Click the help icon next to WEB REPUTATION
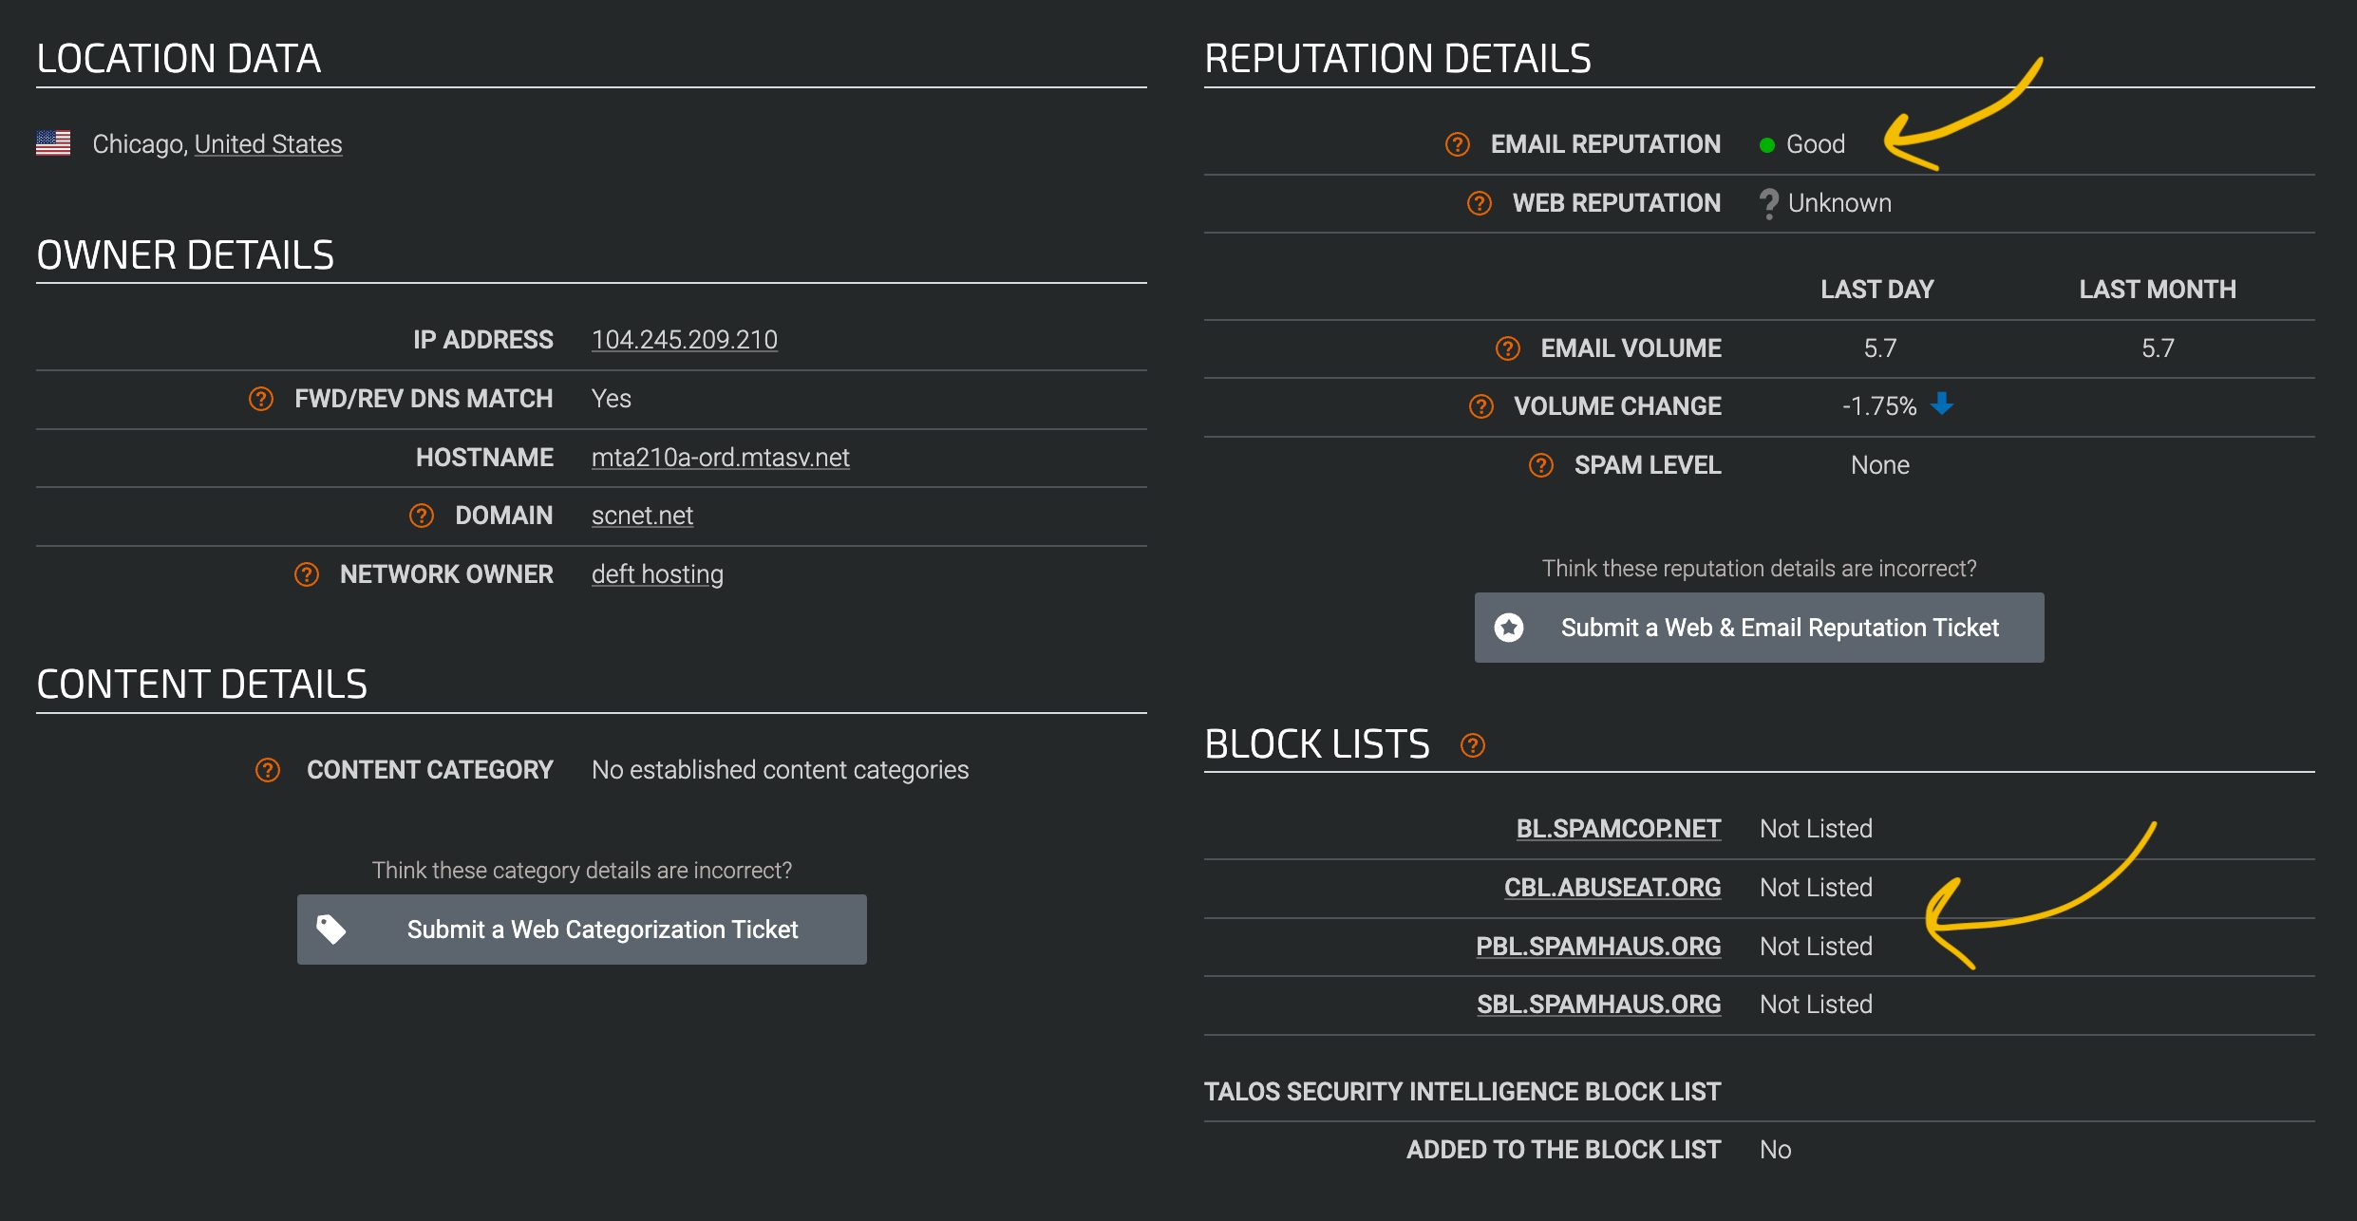 click(1478, 202)
